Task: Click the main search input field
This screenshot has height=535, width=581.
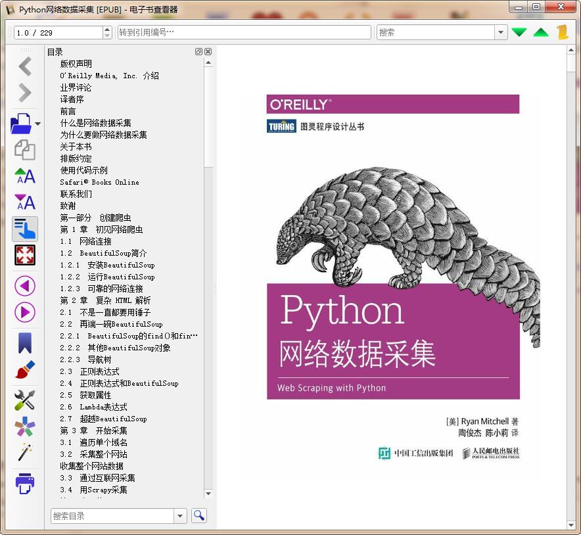Action: (x=436, y=32)
